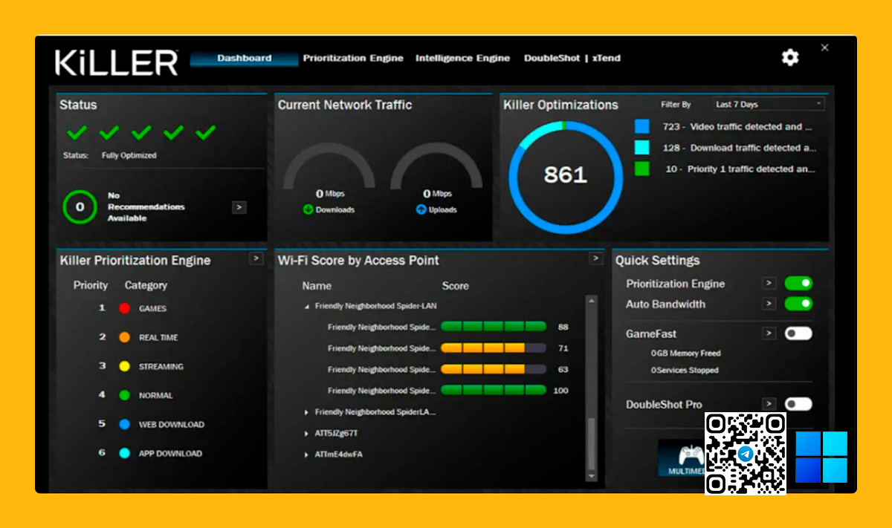Click the orange REAL TIME priority dot
The height and width of the screenshot is (528, 892).
(x=125, y=337)
